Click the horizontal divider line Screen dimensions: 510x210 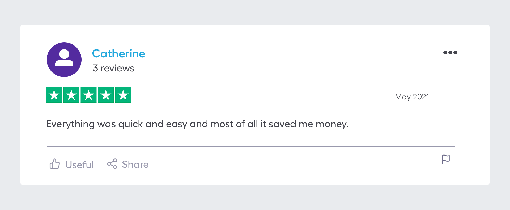click(x=251, y=146)
